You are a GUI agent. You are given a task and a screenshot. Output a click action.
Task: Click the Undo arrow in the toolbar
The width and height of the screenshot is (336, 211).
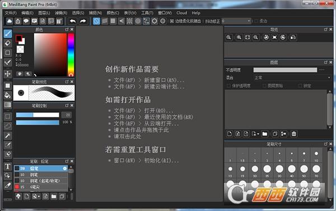coord(73,21)
